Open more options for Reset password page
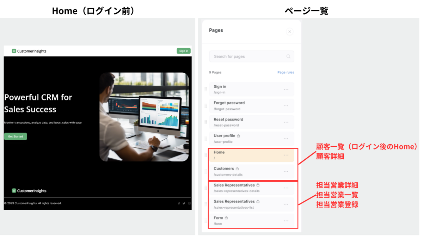 coord(286,122)
